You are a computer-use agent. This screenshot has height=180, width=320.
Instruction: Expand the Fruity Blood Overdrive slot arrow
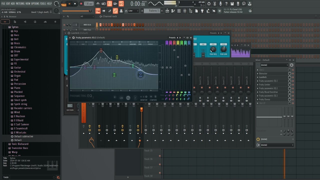tap(258, 92)
